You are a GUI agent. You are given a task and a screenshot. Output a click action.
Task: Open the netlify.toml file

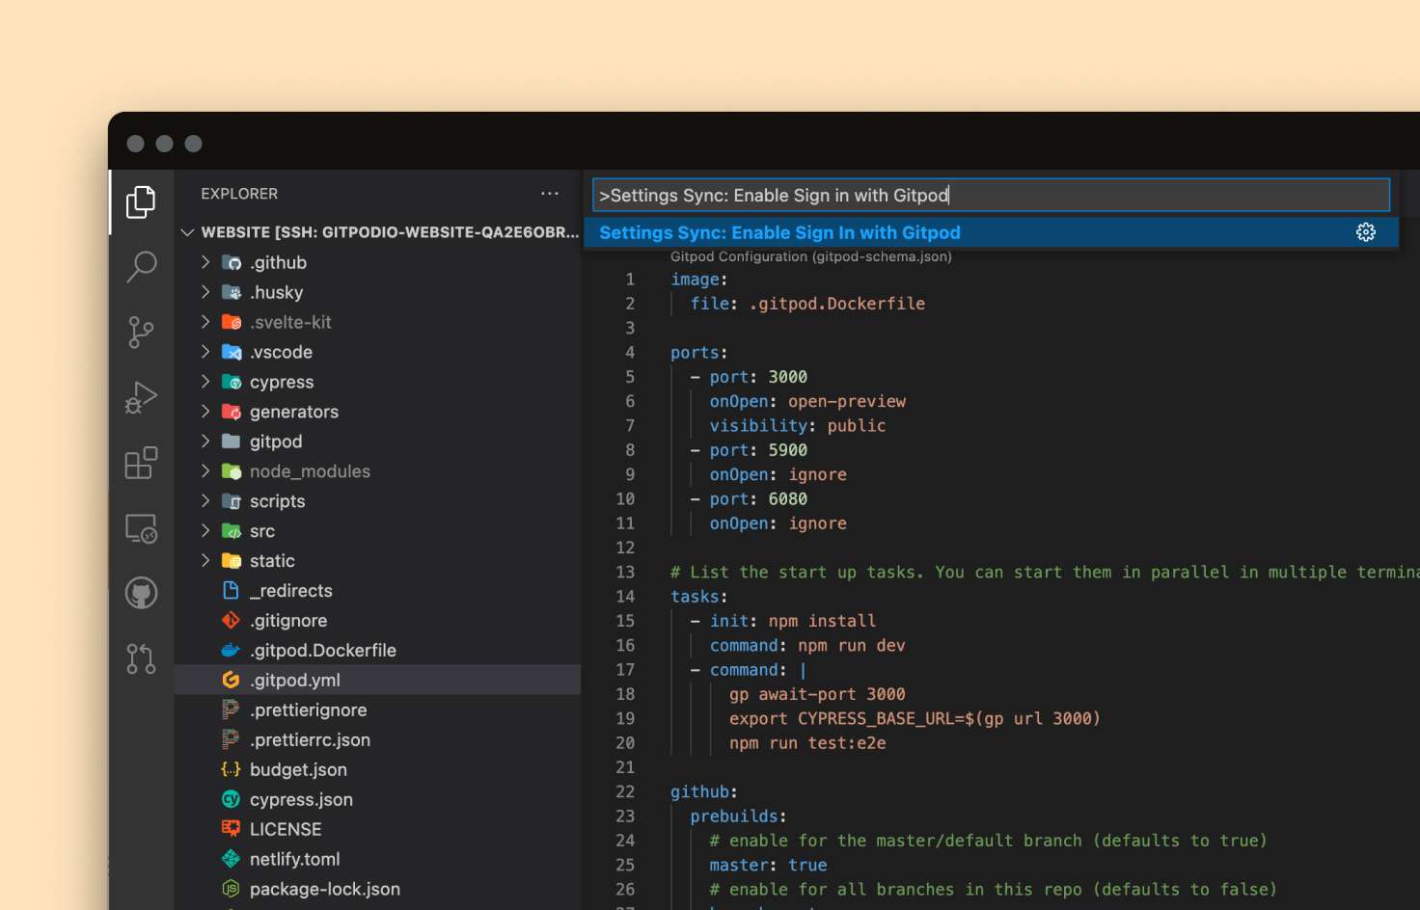pyautogui.click(x=294, y=859)
